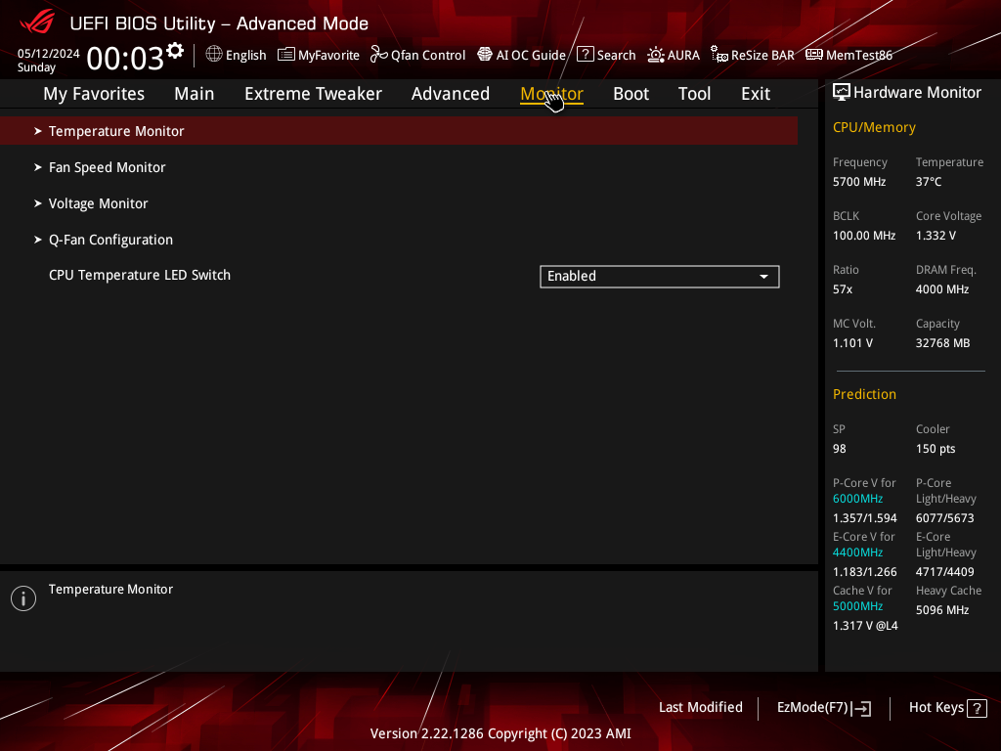Click the 32768 MB capacity value
The width and height of the screenshot is (1001, 751).
[x=942, y=343]
